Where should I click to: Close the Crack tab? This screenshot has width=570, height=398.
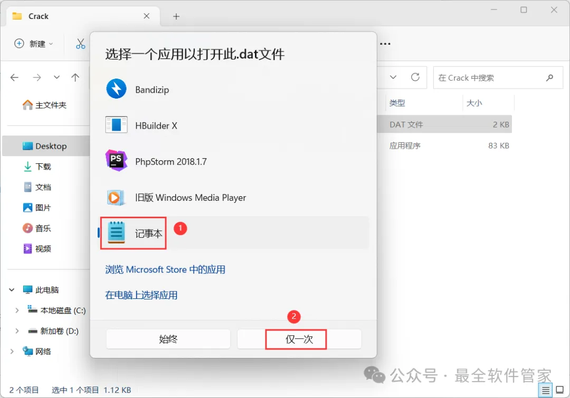(147, 16)
